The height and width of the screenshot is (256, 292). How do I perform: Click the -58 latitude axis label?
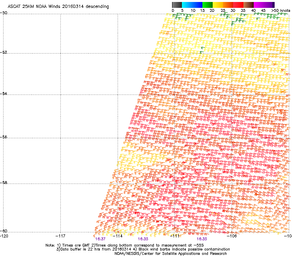point(4,183)
